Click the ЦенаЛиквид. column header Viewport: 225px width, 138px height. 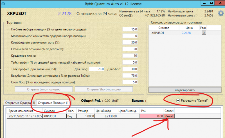pos(129,111)
